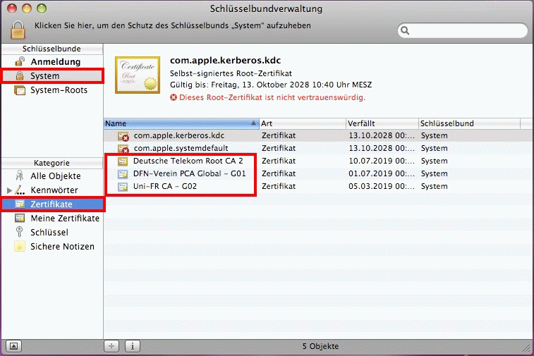Select the Kennwörter category
Viewport: 534px width, 356px height.
(54, 190)
